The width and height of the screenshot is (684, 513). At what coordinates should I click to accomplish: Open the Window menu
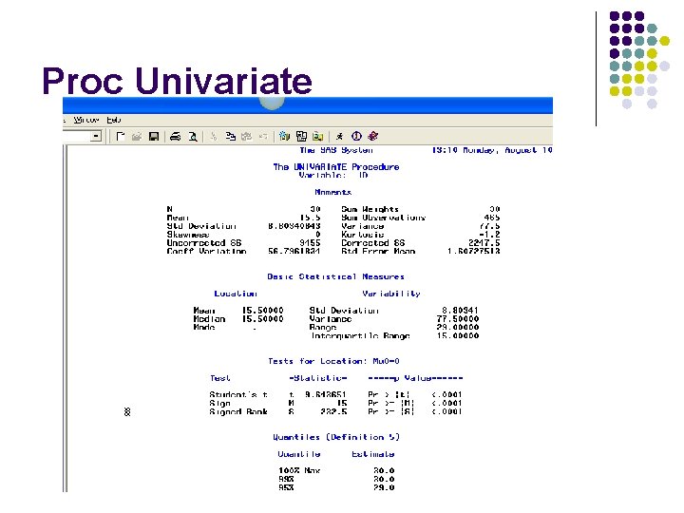[85, 120]
